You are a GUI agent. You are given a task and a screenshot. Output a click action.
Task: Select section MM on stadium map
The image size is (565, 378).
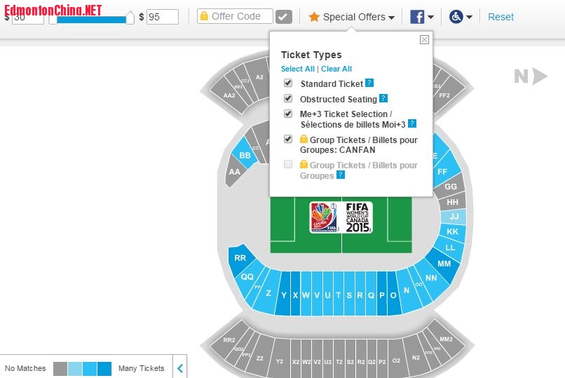click(444, 264)
